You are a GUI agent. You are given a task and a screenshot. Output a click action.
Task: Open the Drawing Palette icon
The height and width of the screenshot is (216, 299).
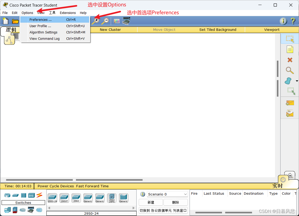117,21
